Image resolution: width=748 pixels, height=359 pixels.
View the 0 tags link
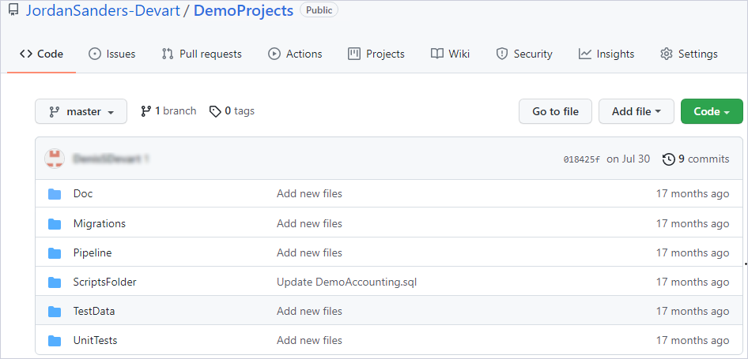click(232, 111)
